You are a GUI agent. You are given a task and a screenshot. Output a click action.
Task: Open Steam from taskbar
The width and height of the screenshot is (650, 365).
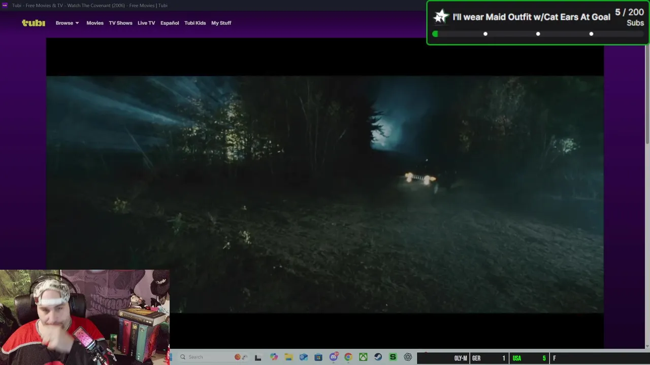point(378,357)
